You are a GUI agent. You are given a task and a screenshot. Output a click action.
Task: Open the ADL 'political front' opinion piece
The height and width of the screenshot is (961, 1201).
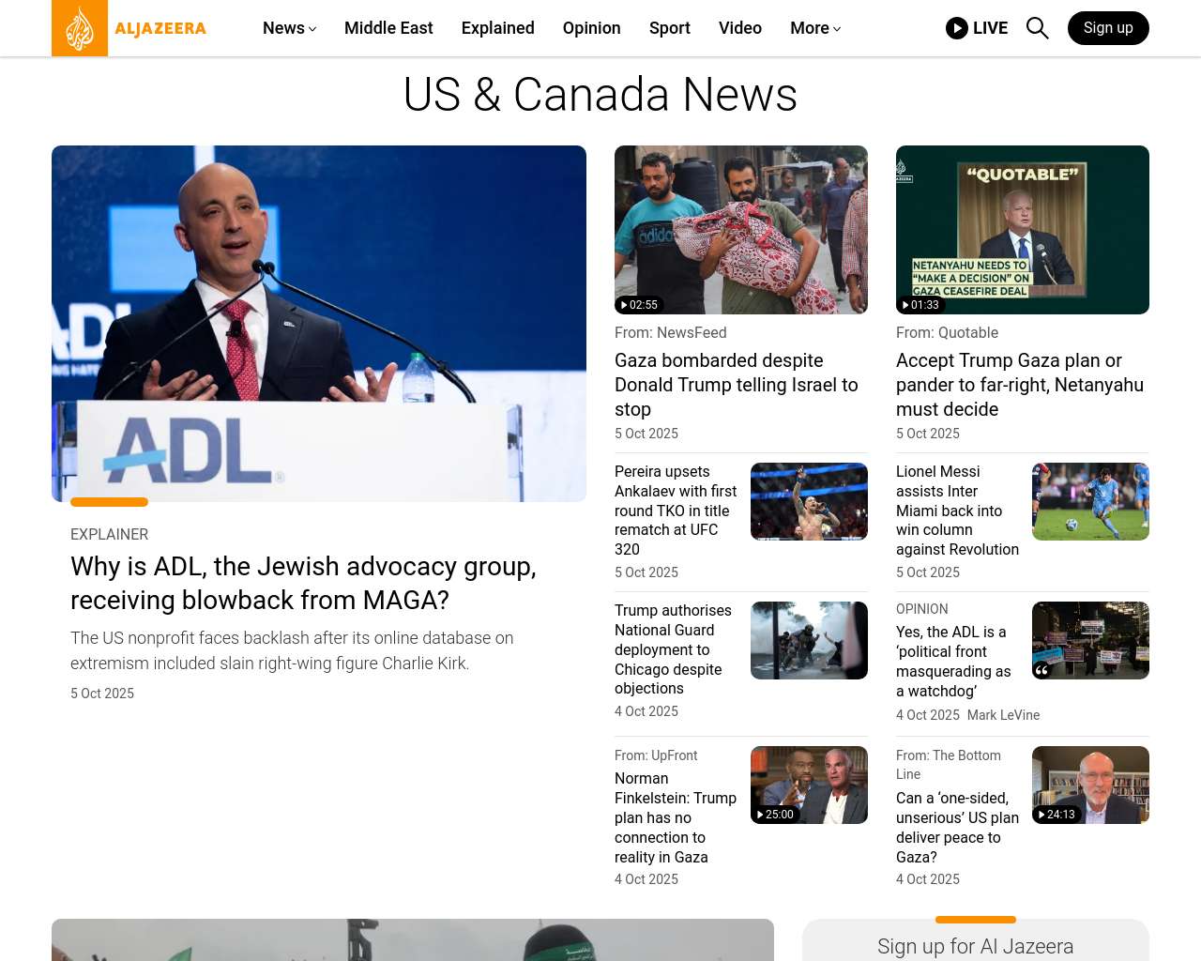pyautogui.click(x=953, y=662)
